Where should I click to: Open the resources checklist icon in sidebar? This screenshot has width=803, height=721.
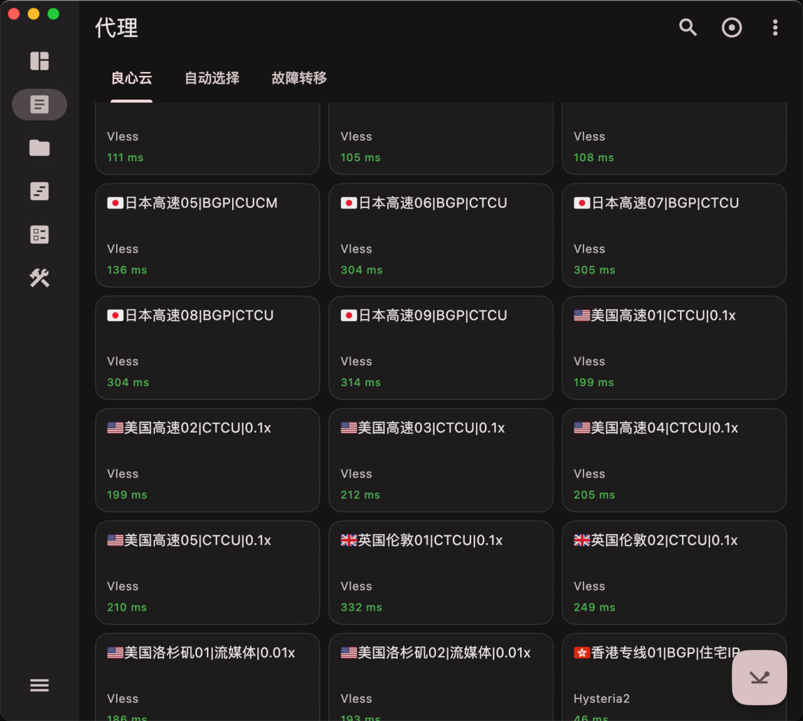tap(40, 234)
